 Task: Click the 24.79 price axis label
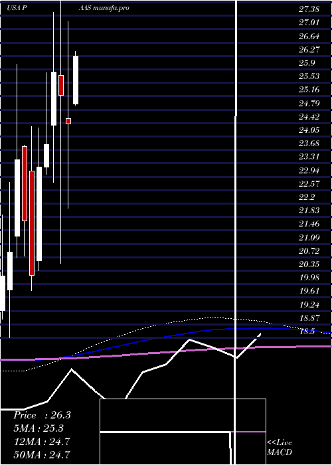tap(309, 103)
